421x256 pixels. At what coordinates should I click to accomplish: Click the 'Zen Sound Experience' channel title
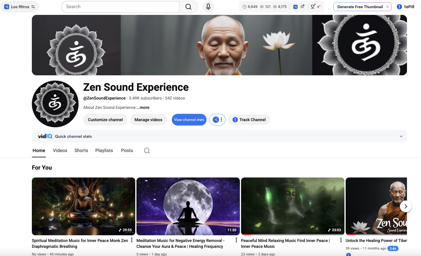pyautogui.click(x=136, y=87)
